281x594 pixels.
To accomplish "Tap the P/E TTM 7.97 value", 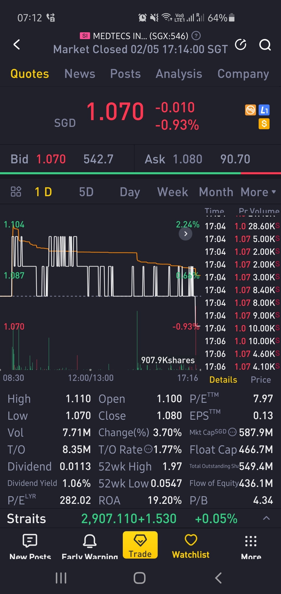I will pos(263,399).
